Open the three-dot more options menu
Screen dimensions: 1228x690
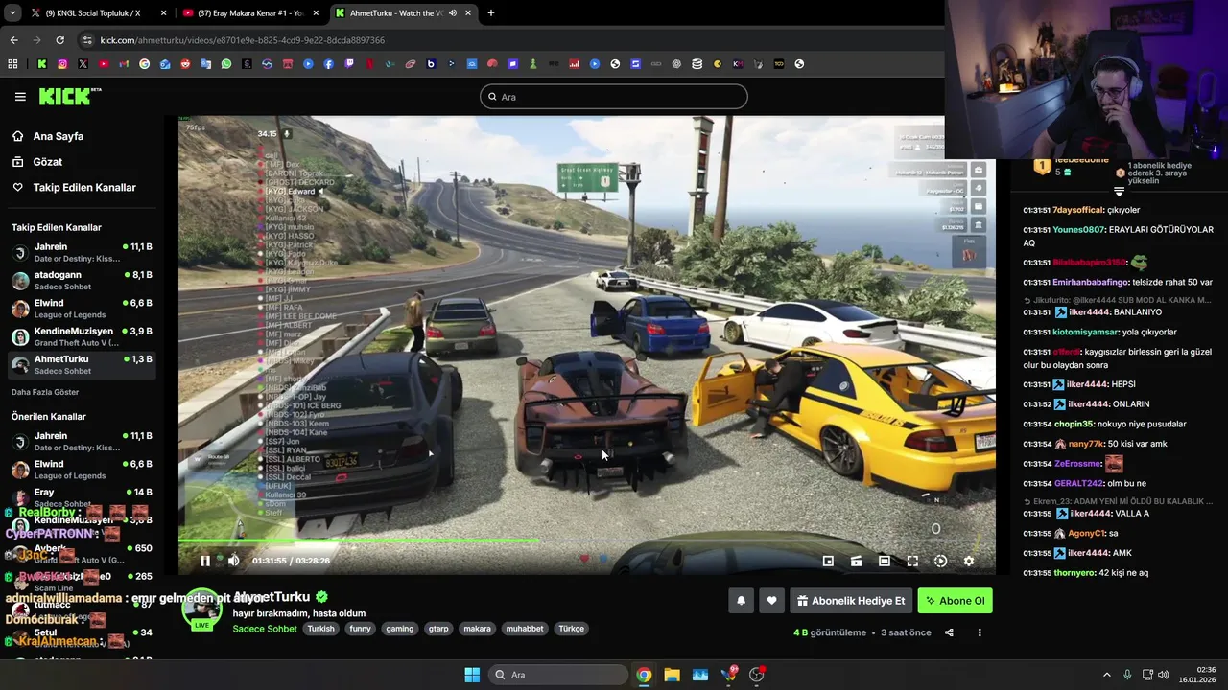tap(980, 632)
